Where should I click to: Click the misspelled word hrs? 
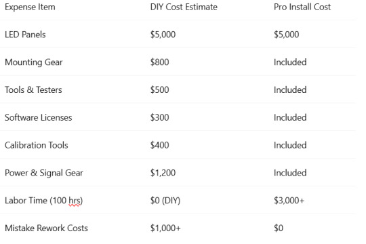tap(75, 201)
